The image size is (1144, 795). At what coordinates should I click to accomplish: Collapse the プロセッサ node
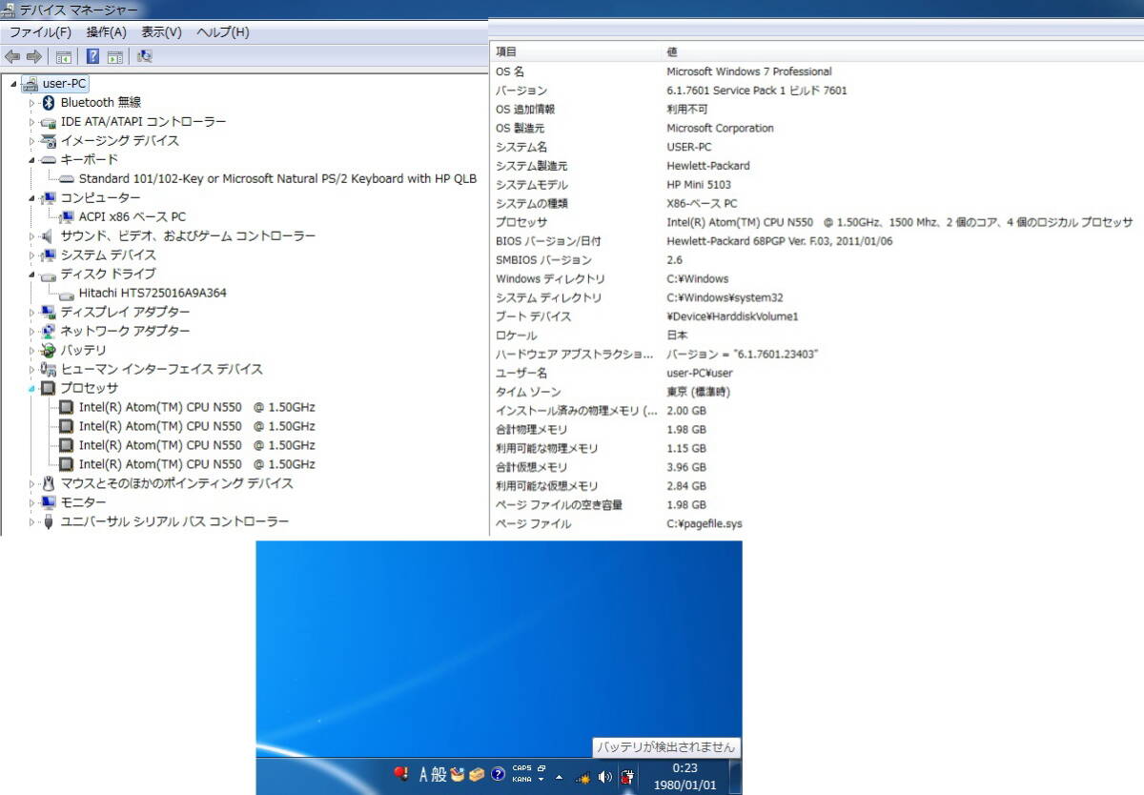coord(31,389)
